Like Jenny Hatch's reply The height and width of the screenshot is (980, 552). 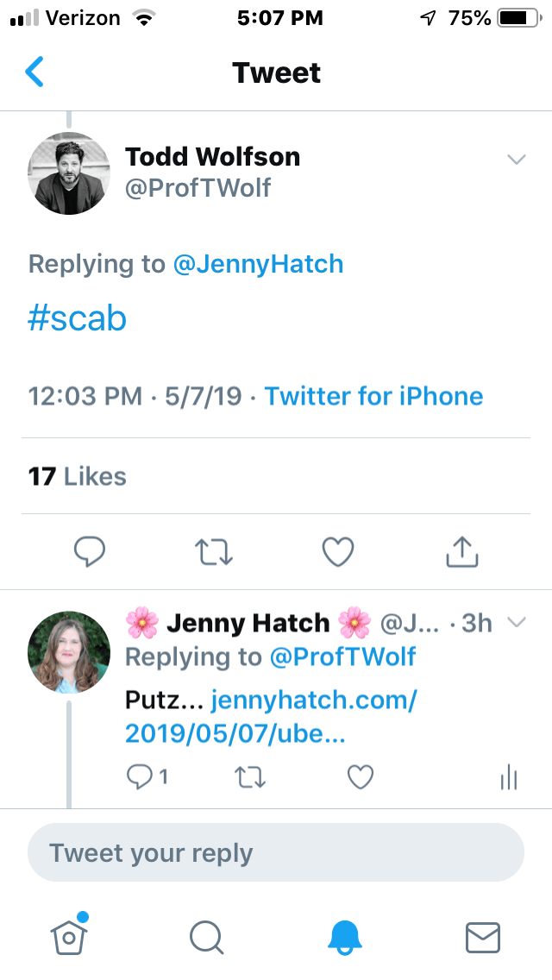[360, 777]
